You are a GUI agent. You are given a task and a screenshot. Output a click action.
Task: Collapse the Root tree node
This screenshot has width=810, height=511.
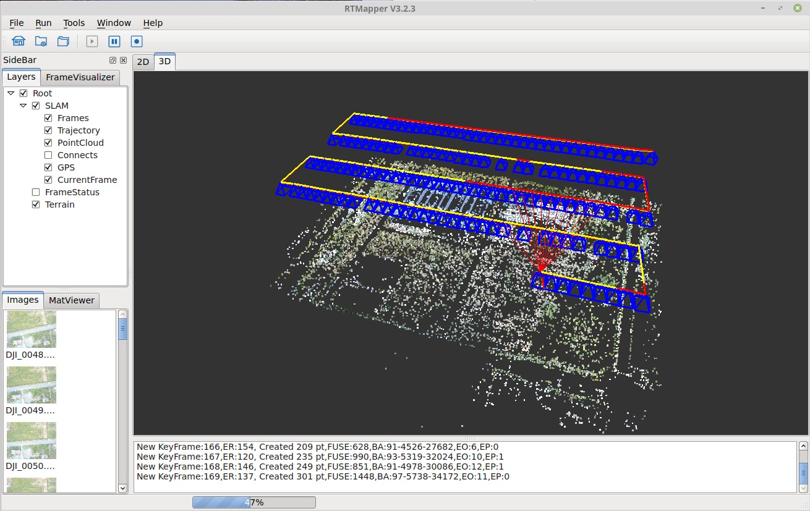(x=11, y=93)
